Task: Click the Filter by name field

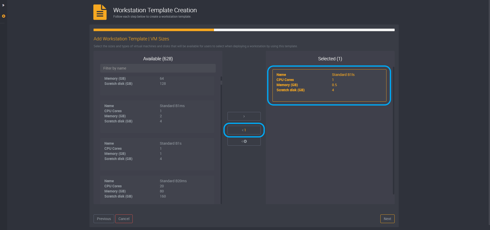Action: coord(158,68)
